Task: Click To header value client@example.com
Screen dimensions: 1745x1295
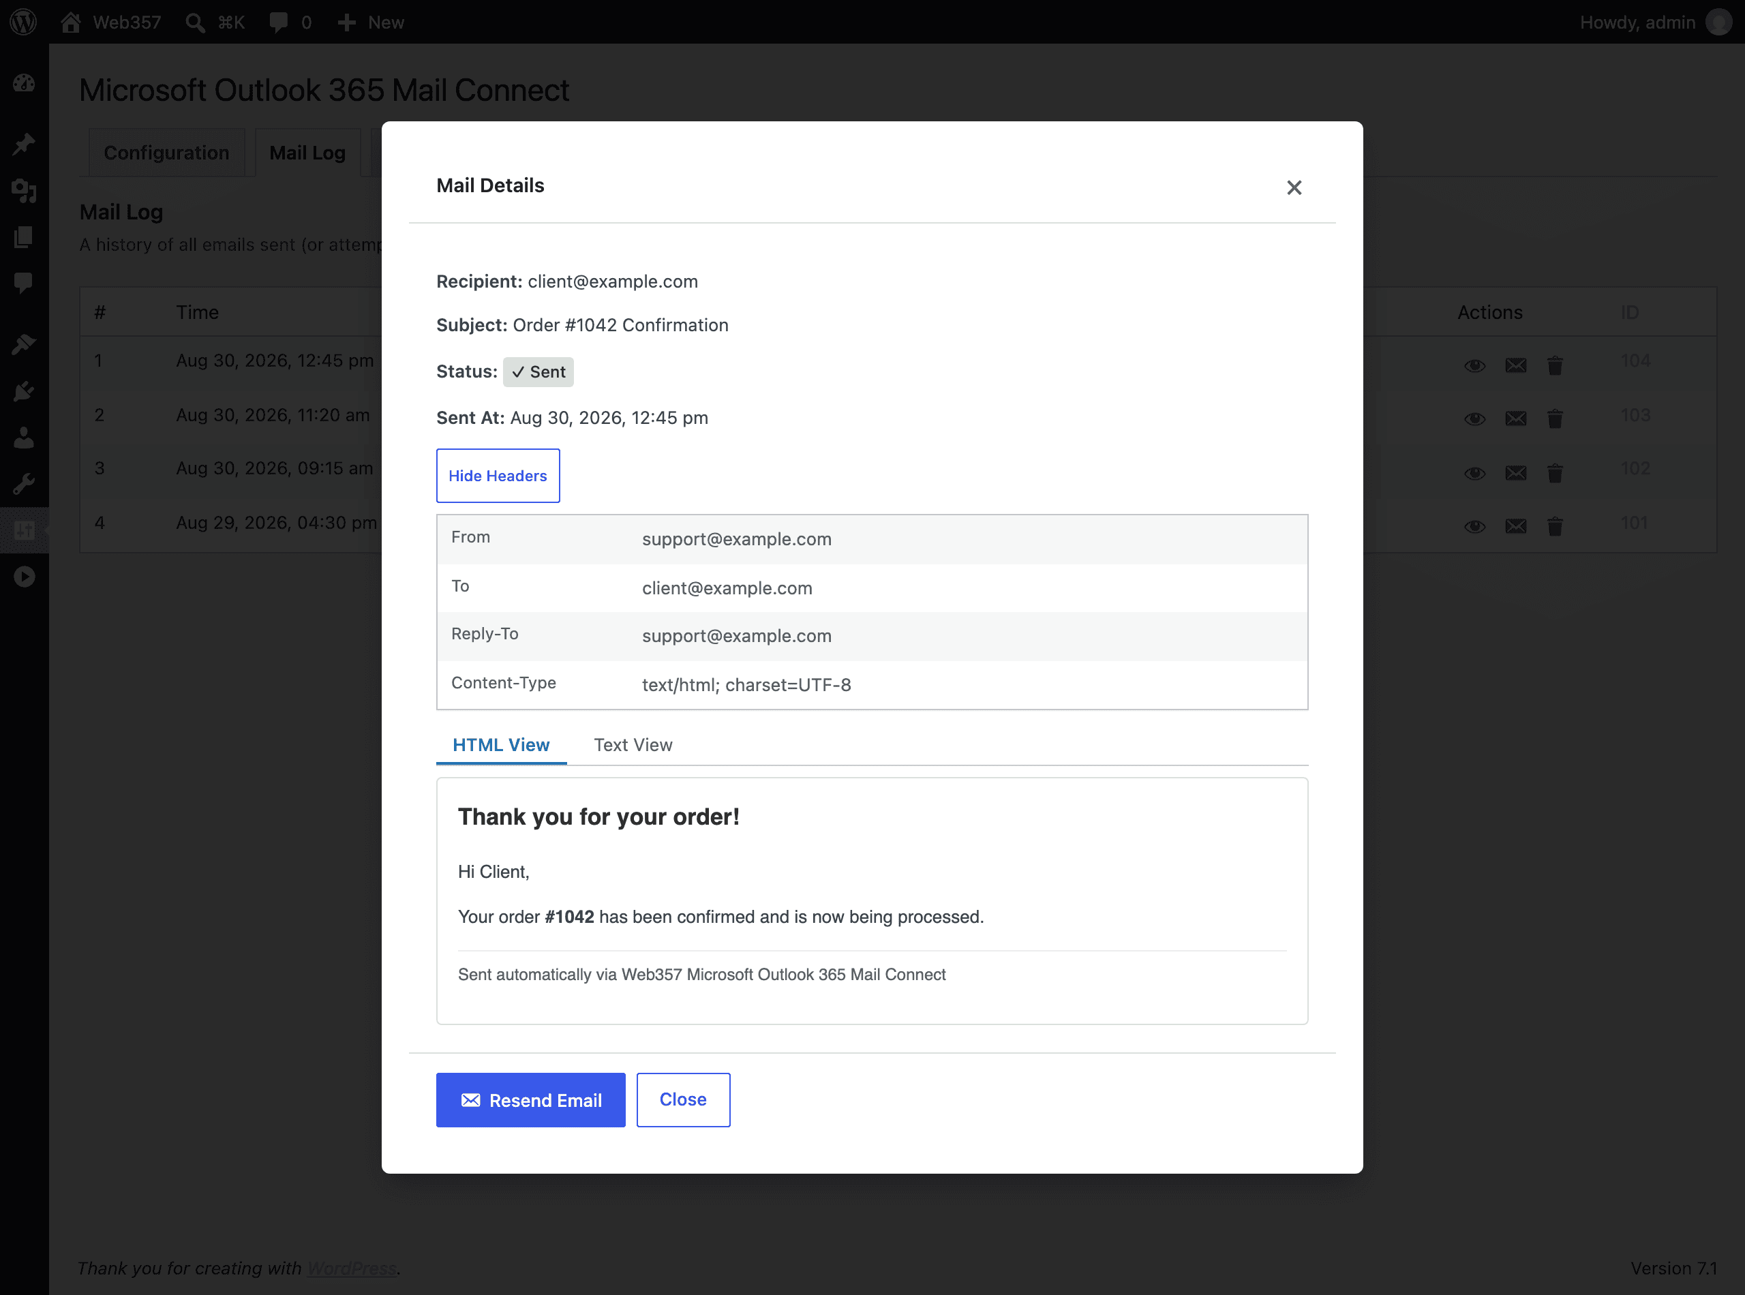Action: click(727, 588)
